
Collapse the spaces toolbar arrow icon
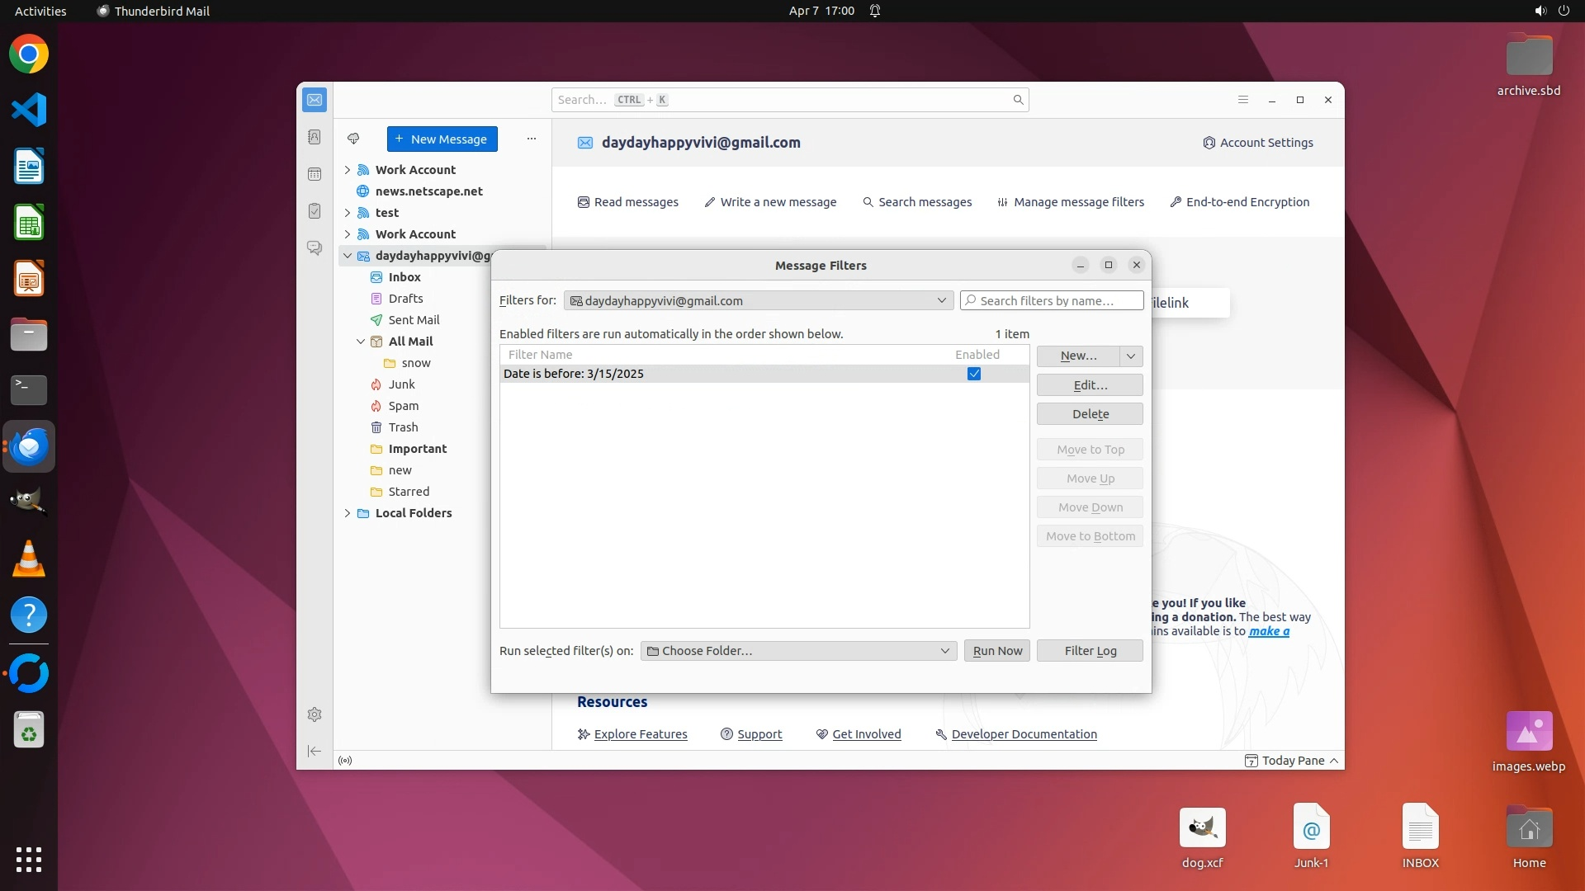pyautogui.click(x=315, y=751)
